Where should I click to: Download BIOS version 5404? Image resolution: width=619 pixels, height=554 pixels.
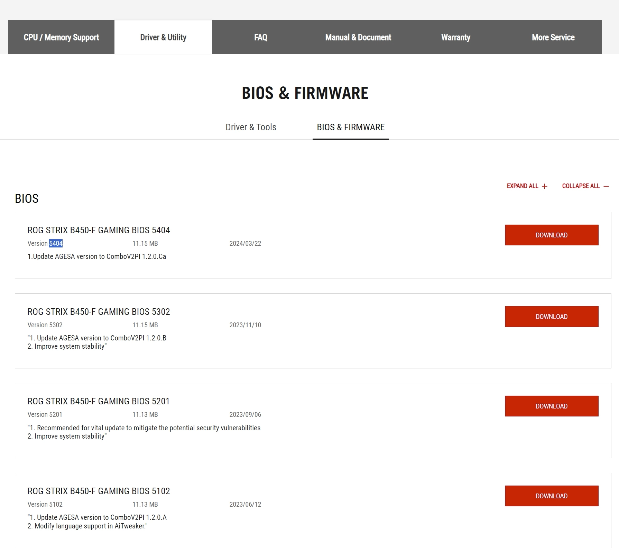tap(552, 235)
